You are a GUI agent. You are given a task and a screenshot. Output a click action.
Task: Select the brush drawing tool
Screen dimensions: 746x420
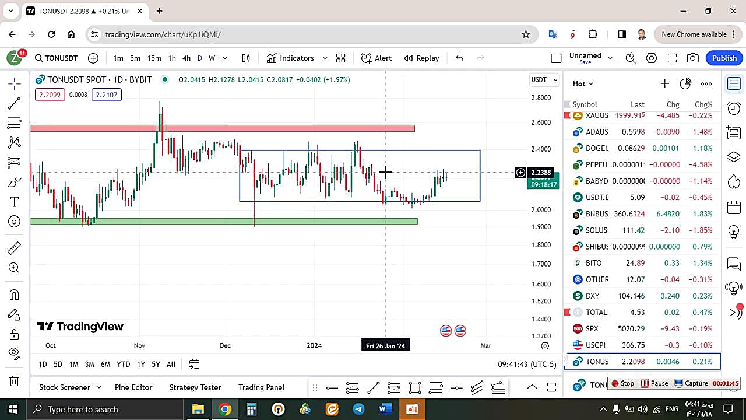[15, 183]
